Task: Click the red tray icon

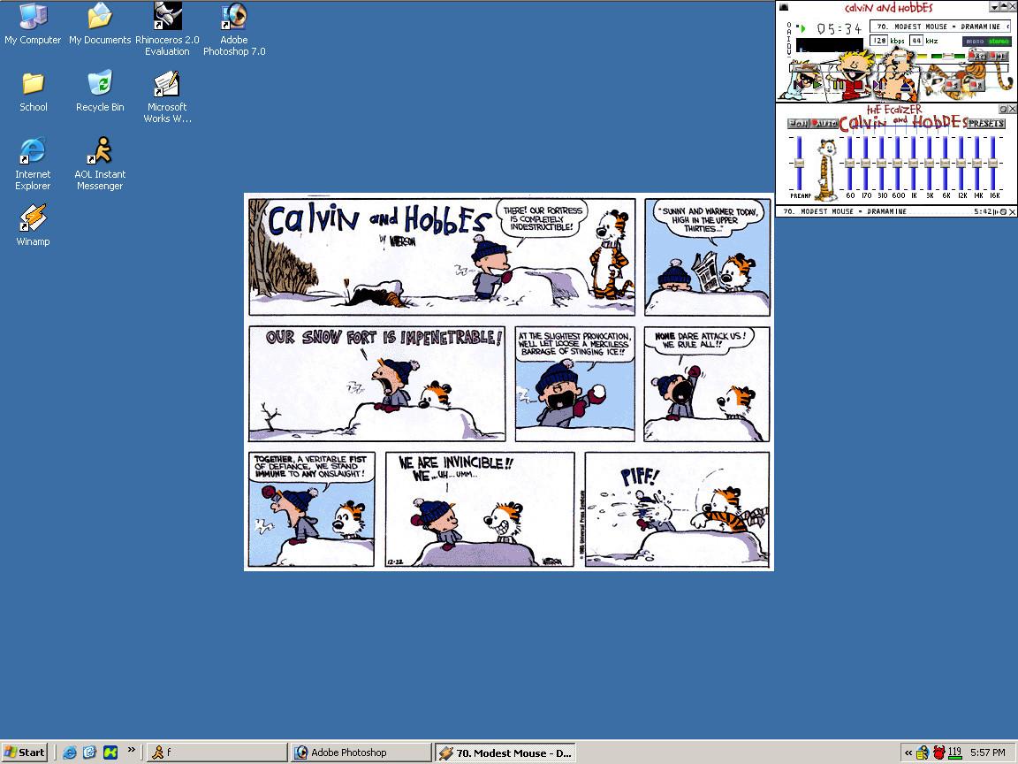Action: (938, 753)
